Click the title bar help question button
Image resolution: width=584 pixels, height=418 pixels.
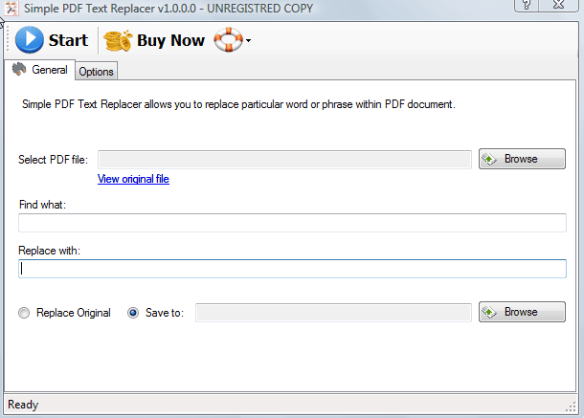tap(527, 5)
